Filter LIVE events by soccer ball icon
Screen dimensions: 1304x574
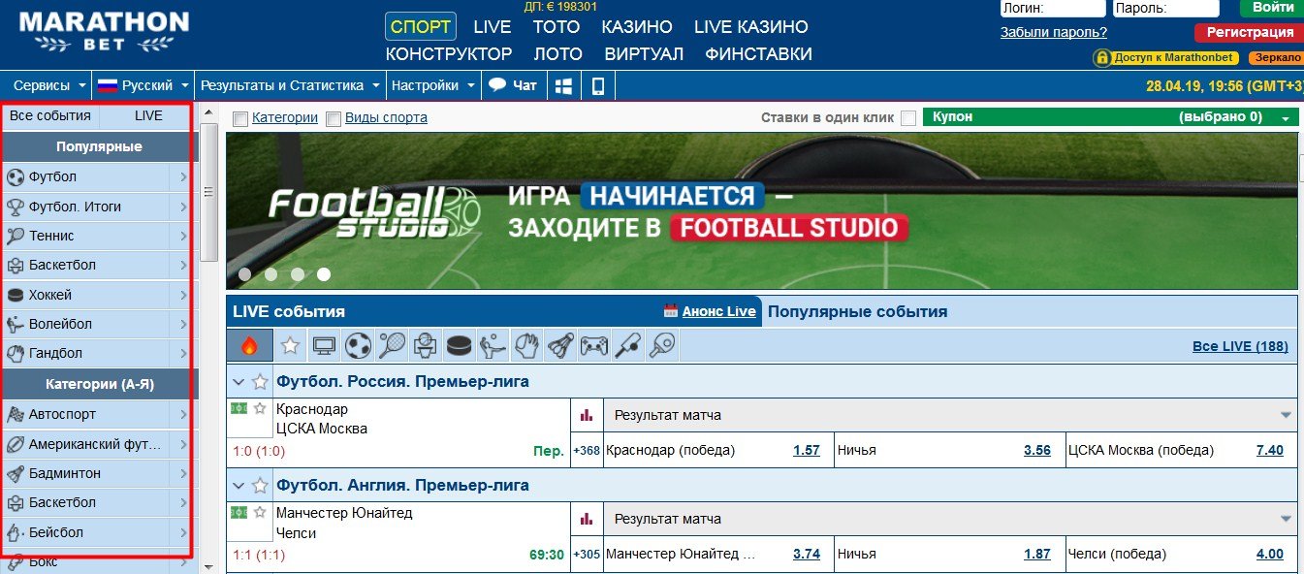point(358,345)
